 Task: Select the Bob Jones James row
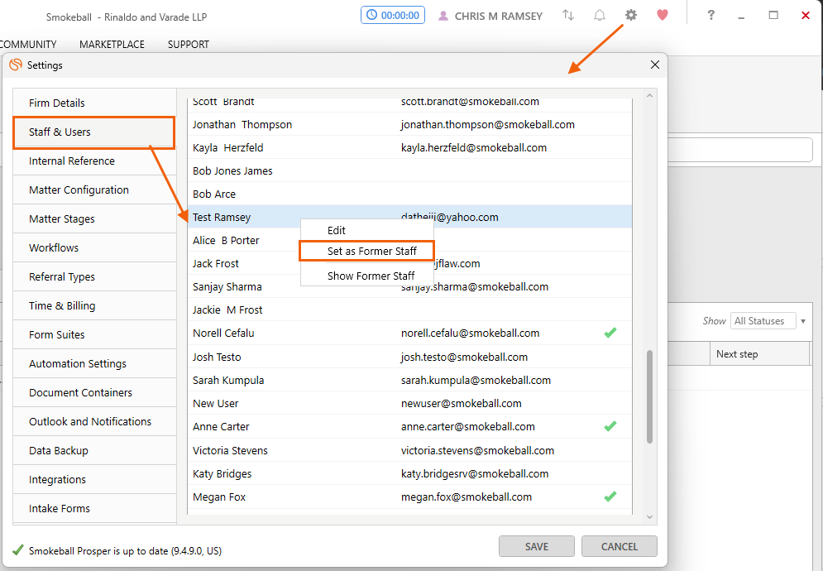(410, 170)
